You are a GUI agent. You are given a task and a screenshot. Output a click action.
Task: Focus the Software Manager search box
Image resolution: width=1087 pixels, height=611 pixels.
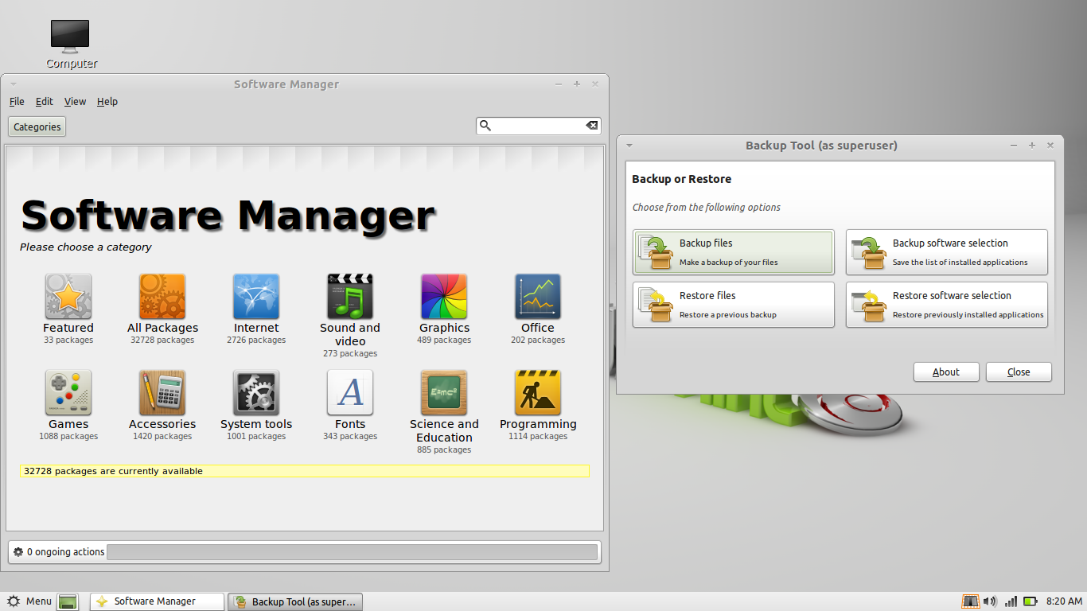[539, 126]
